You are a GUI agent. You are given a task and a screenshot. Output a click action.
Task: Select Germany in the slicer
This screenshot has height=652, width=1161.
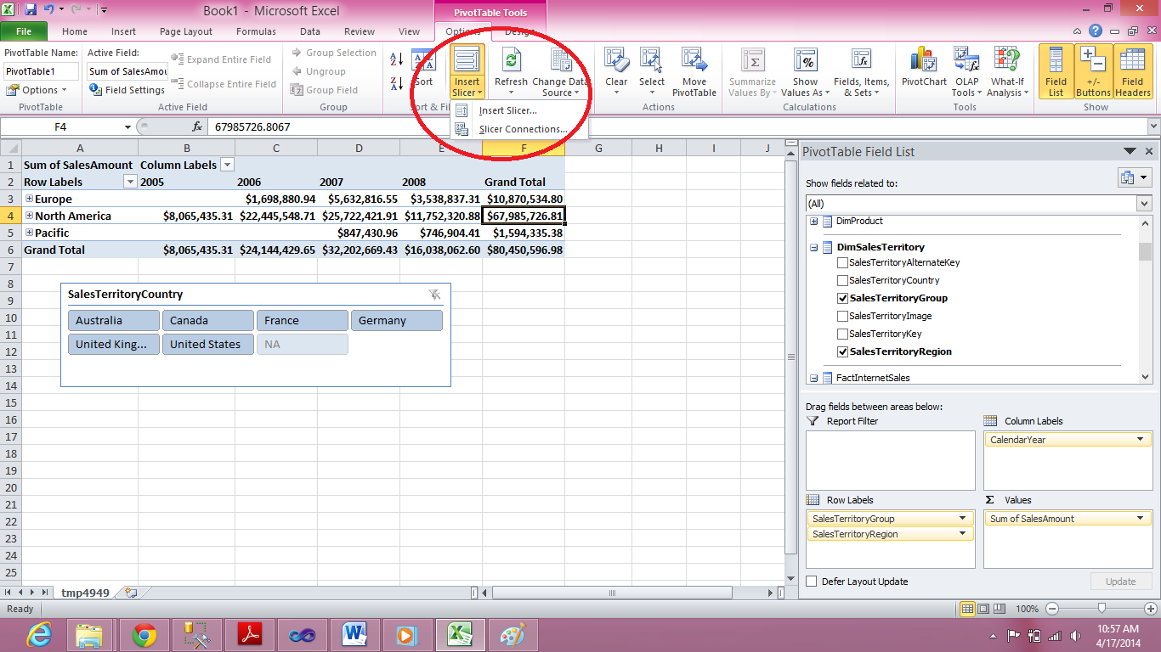pyautogui.click(x=397, y=320)
